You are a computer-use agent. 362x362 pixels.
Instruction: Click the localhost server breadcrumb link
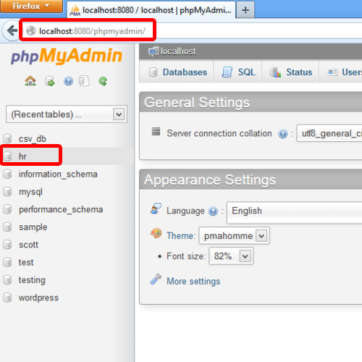(178, 51)
